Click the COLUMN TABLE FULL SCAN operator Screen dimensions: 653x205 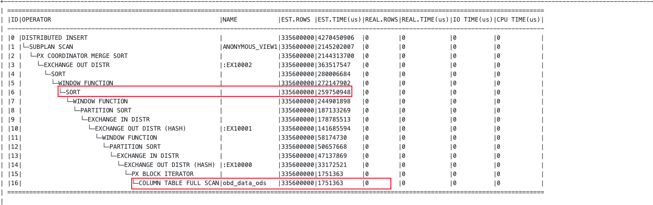[x=179, y=183]
